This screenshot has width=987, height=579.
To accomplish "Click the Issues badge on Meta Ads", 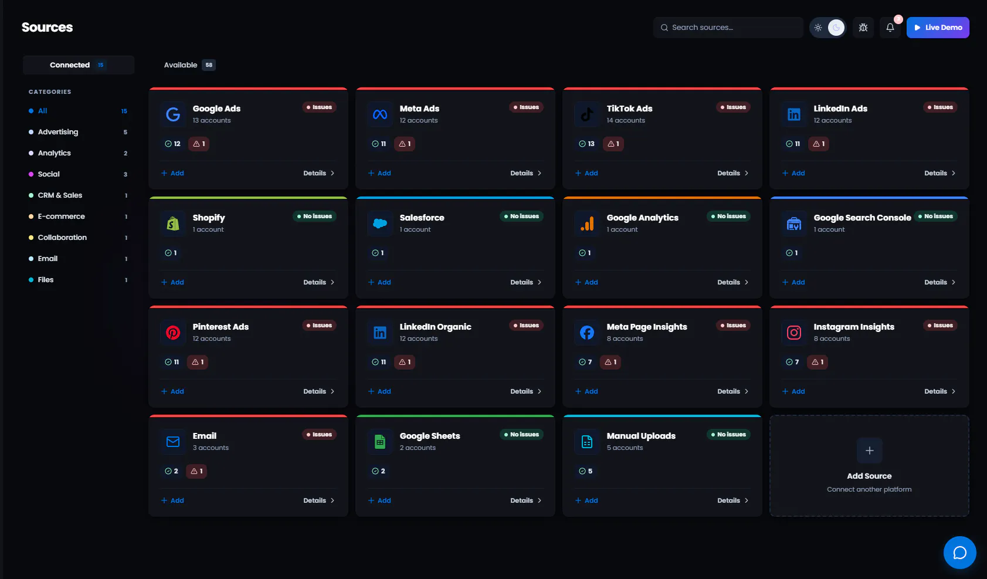I will coord(526,107).
